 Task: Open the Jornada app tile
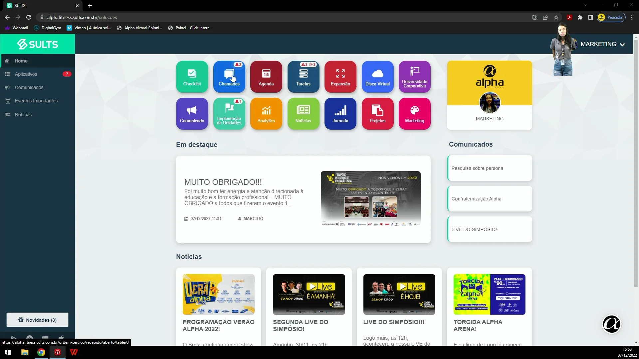(x=340, y=114)
